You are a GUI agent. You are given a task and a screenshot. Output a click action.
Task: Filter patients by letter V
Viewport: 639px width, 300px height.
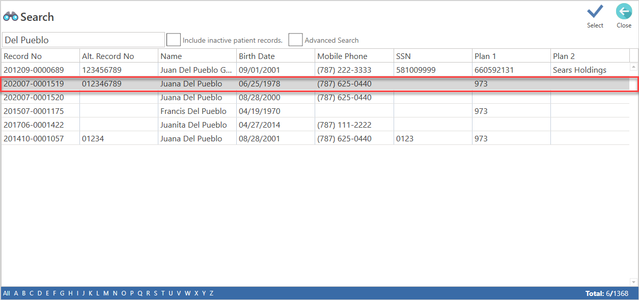[x=179, y=293]
